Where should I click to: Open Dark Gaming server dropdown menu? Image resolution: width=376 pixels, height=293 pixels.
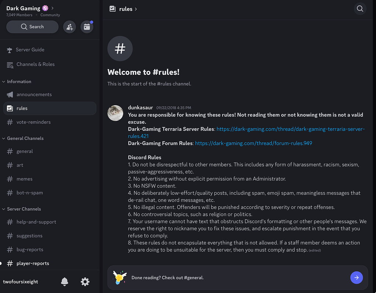point(30,8)
